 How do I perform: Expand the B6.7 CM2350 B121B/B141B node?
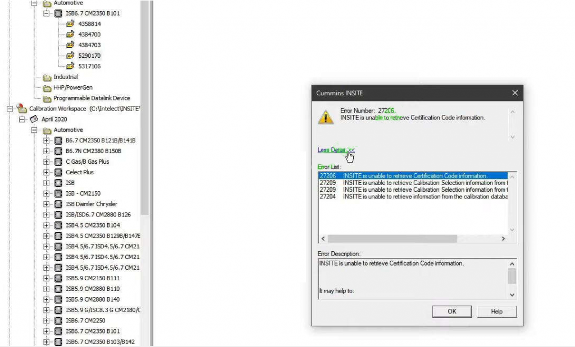[46, 141]
